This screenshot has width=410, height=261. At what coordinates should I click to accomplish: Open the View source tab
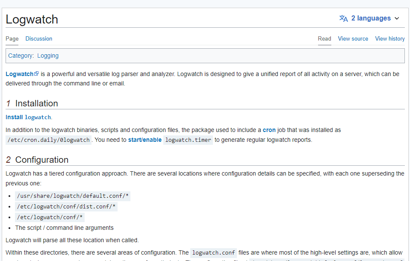point(353,38)
